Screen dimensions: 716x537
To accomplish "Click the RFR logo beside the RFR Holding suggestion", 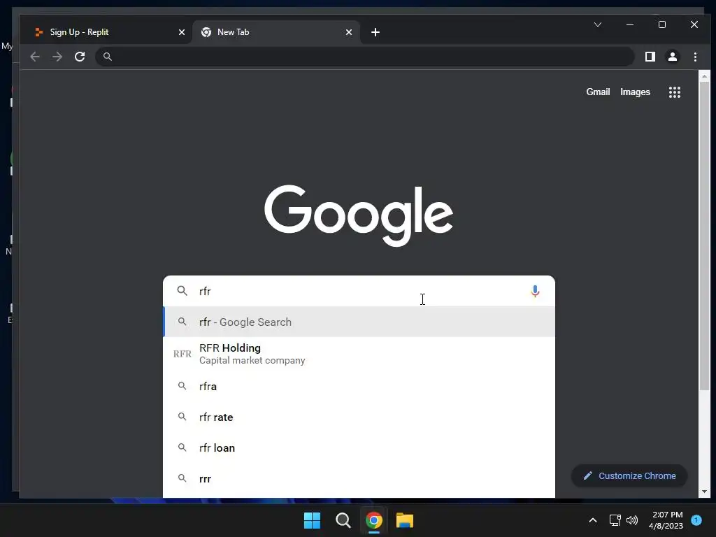I will pyautogui.click(x=182, y=354).
